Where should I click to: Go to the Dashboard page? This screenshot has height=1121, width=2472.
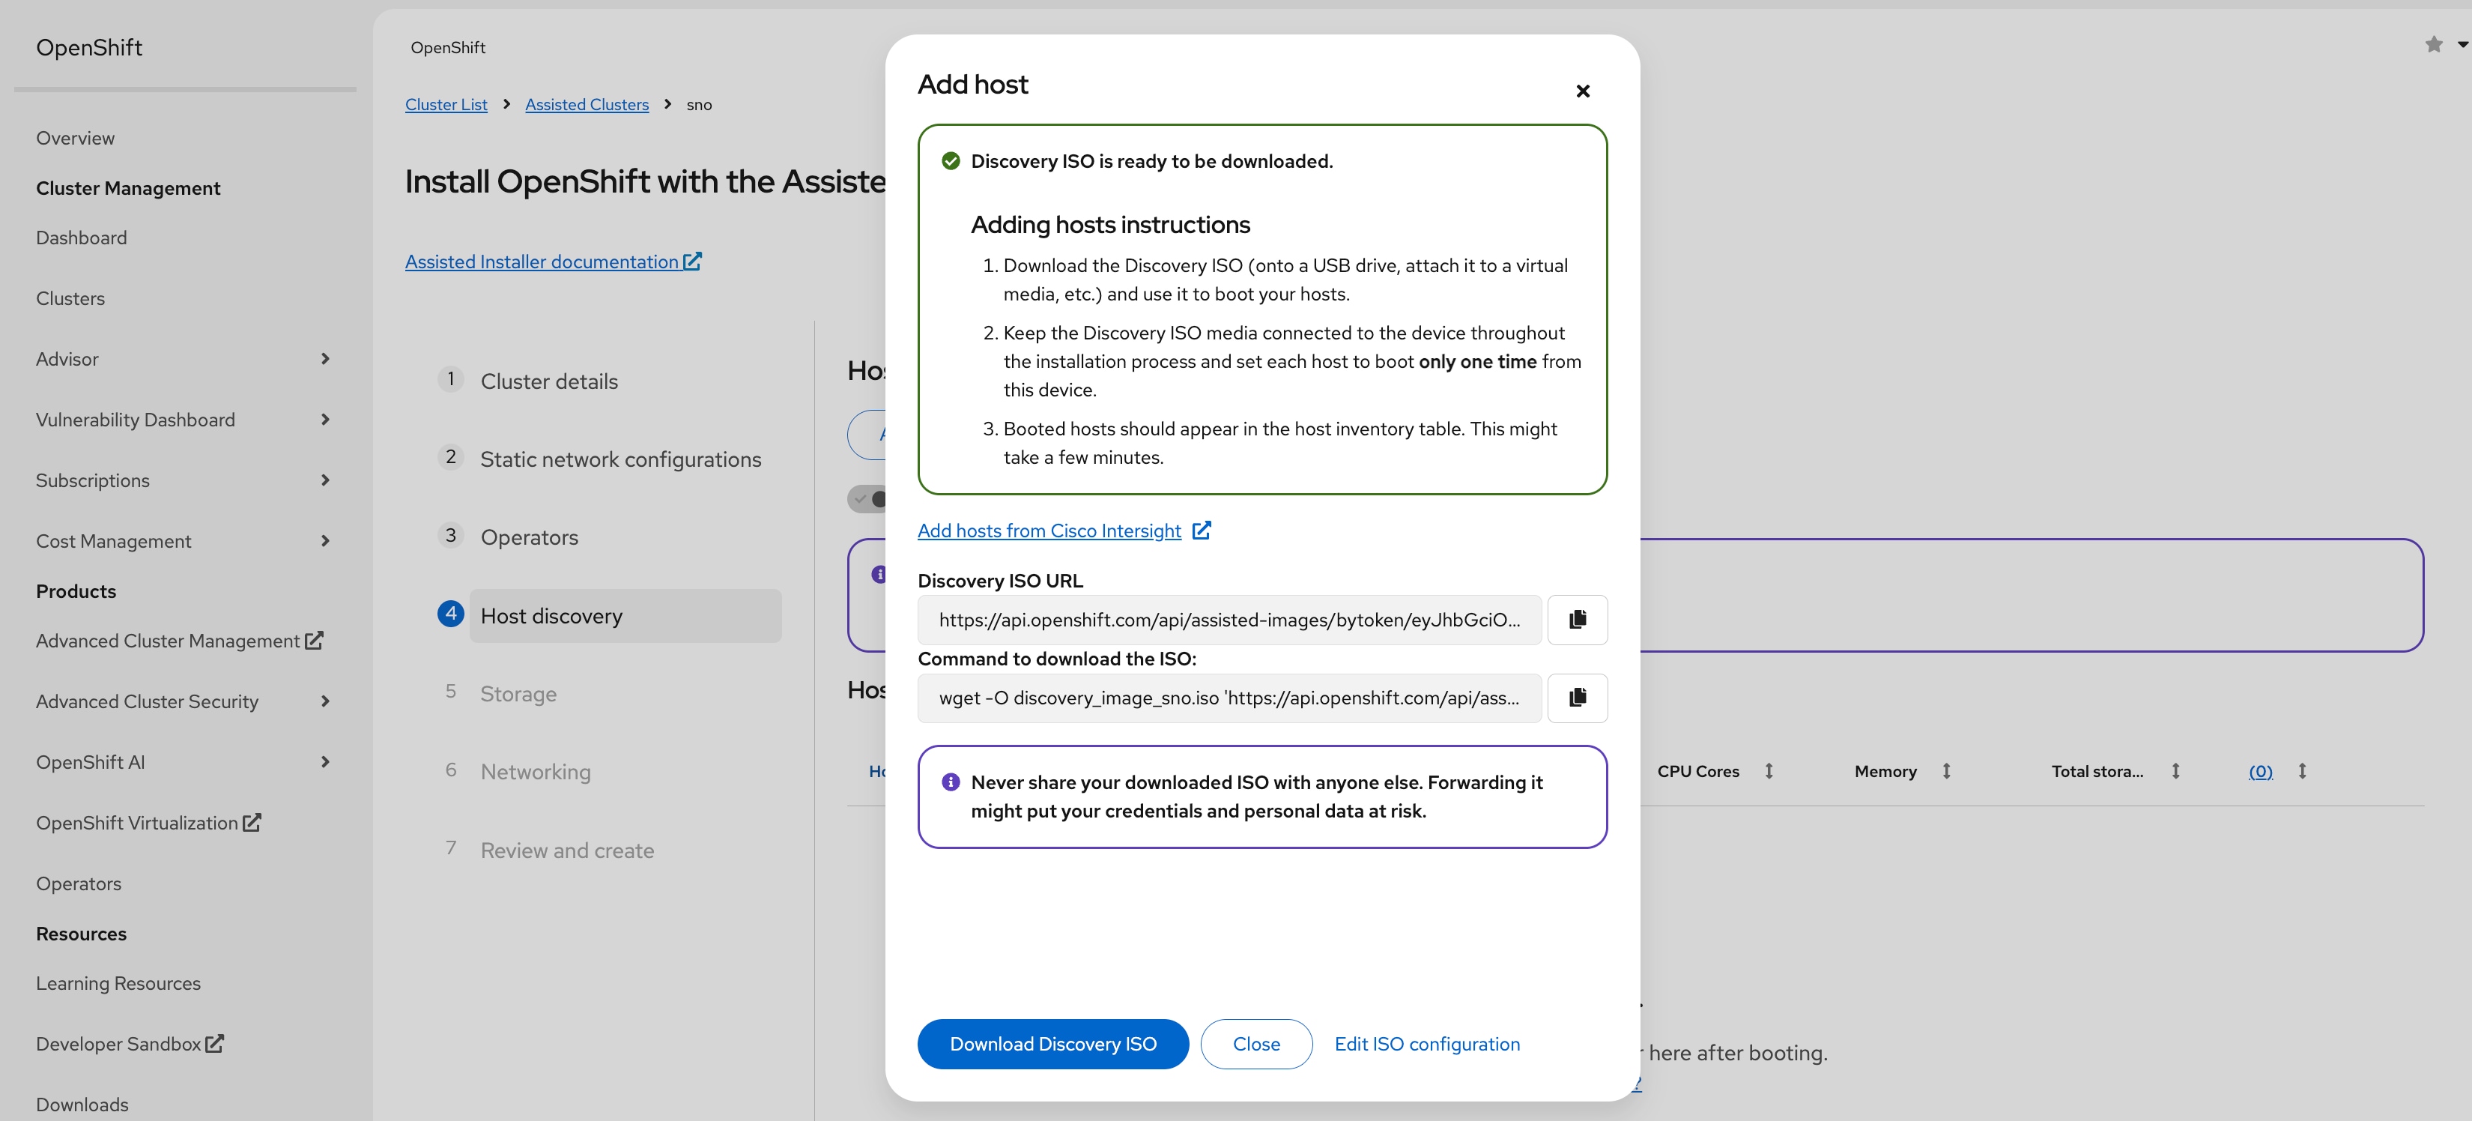click(x=81, y=237)
